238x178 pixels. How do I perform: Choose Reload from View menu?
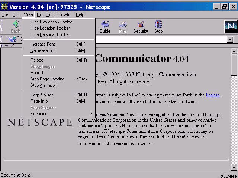click(x=59, y=60)
